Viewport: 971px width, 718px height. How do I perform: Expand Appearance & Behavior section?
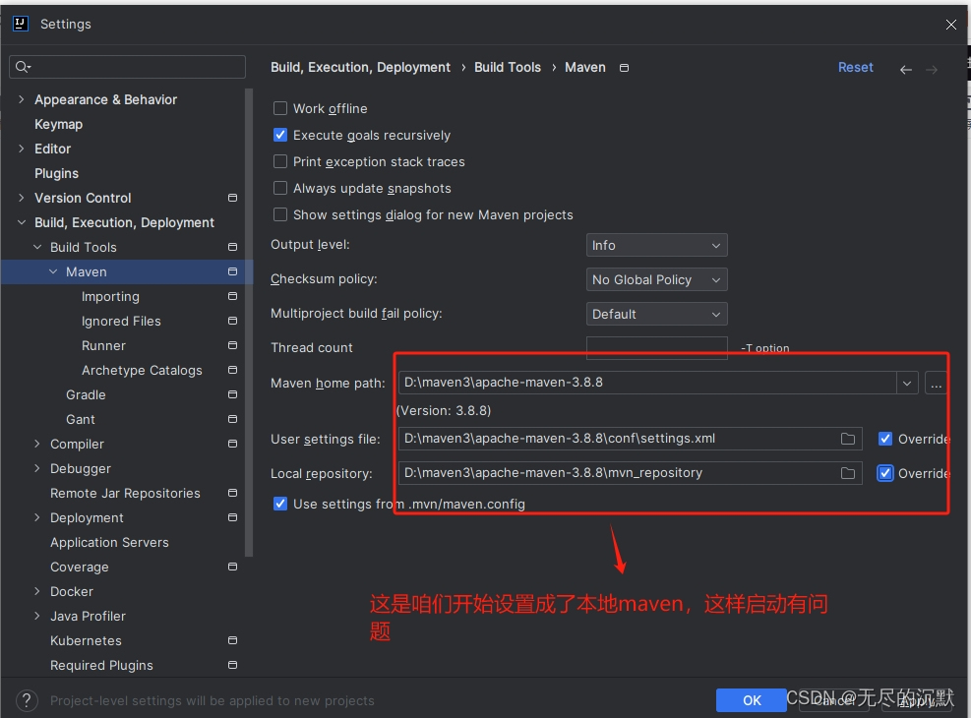21,99
